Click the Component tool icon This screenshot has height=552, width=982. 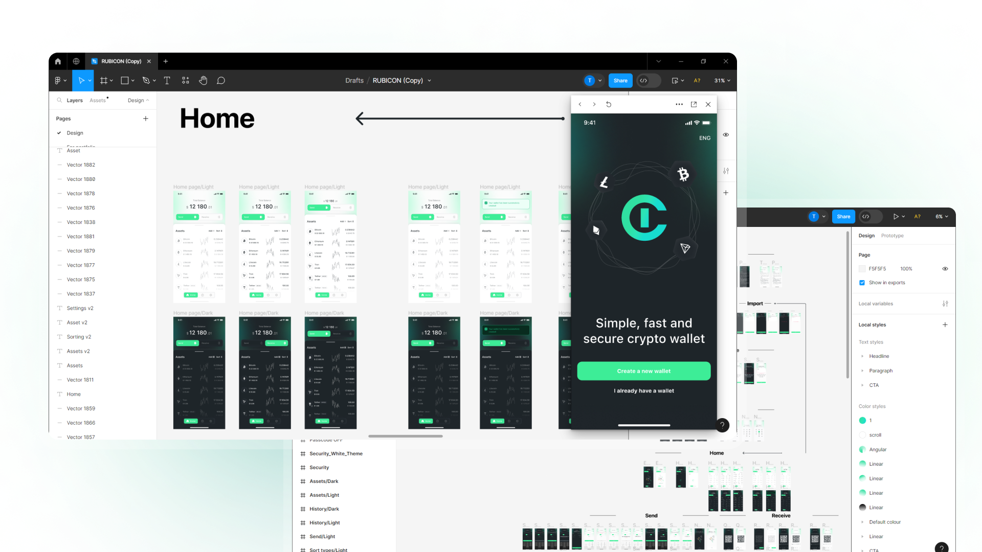pos(186,80)
